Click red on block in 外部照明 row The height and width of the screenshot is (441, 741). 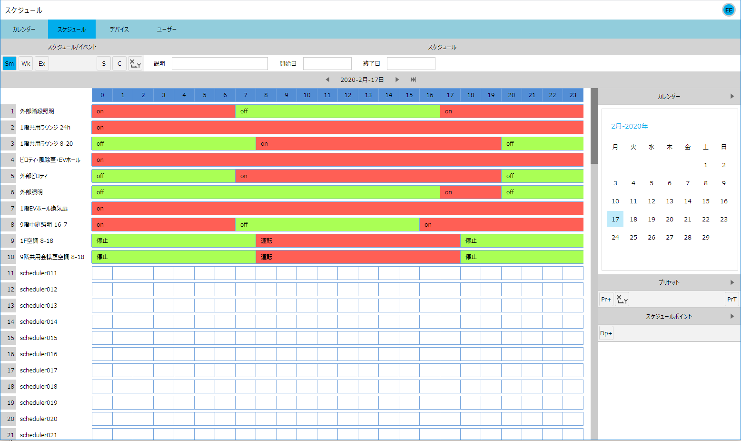(471, 192)
